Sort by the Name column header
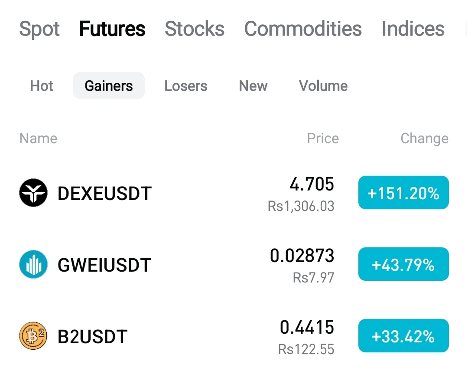Screen dimensions: 468x371 (x=38, y=138)
